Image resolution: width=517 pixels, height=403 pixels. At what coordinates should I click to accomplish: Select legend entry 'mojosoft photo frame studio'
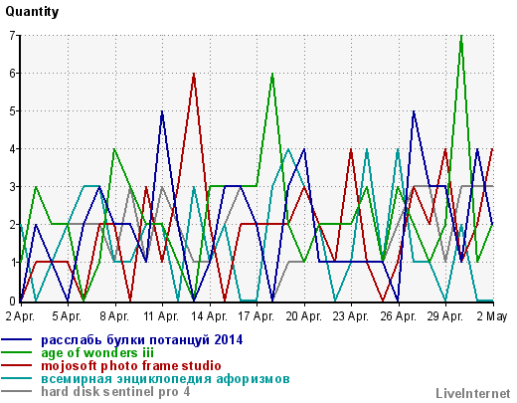click(x=131, y=366)
